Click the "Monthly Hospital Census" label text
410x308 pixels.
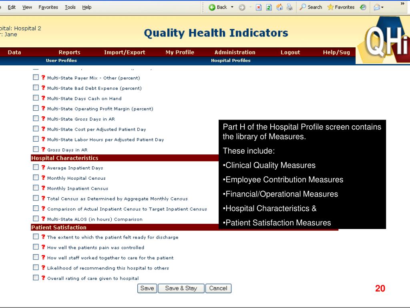pos(76,178)
